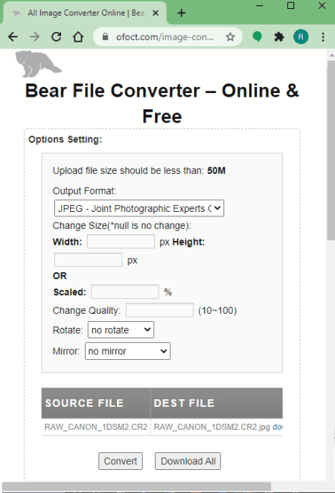Click the Options Setting label
Screen dimensions: 335x493
coord(66,139)
